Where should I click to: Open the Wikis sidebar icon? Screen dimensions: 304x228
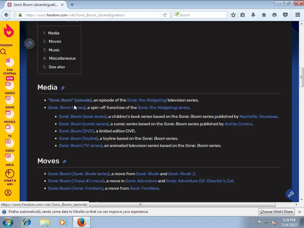9,157
